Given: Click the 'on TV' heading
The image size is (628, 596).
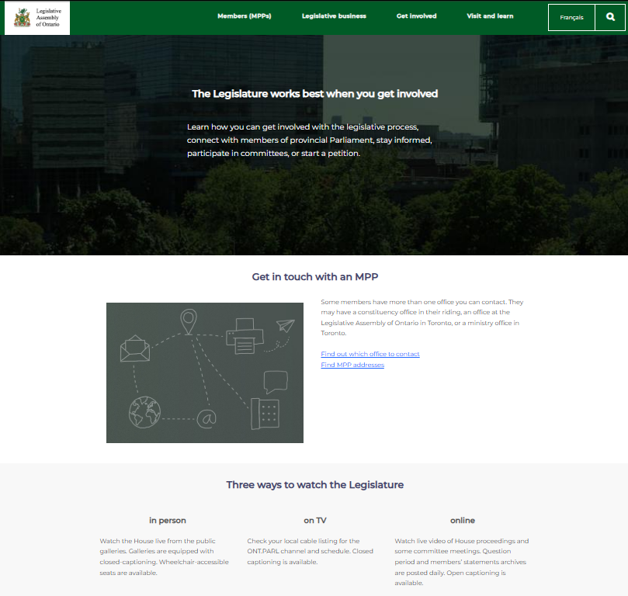Looking at the screenshot, I should tap(314, 520).
